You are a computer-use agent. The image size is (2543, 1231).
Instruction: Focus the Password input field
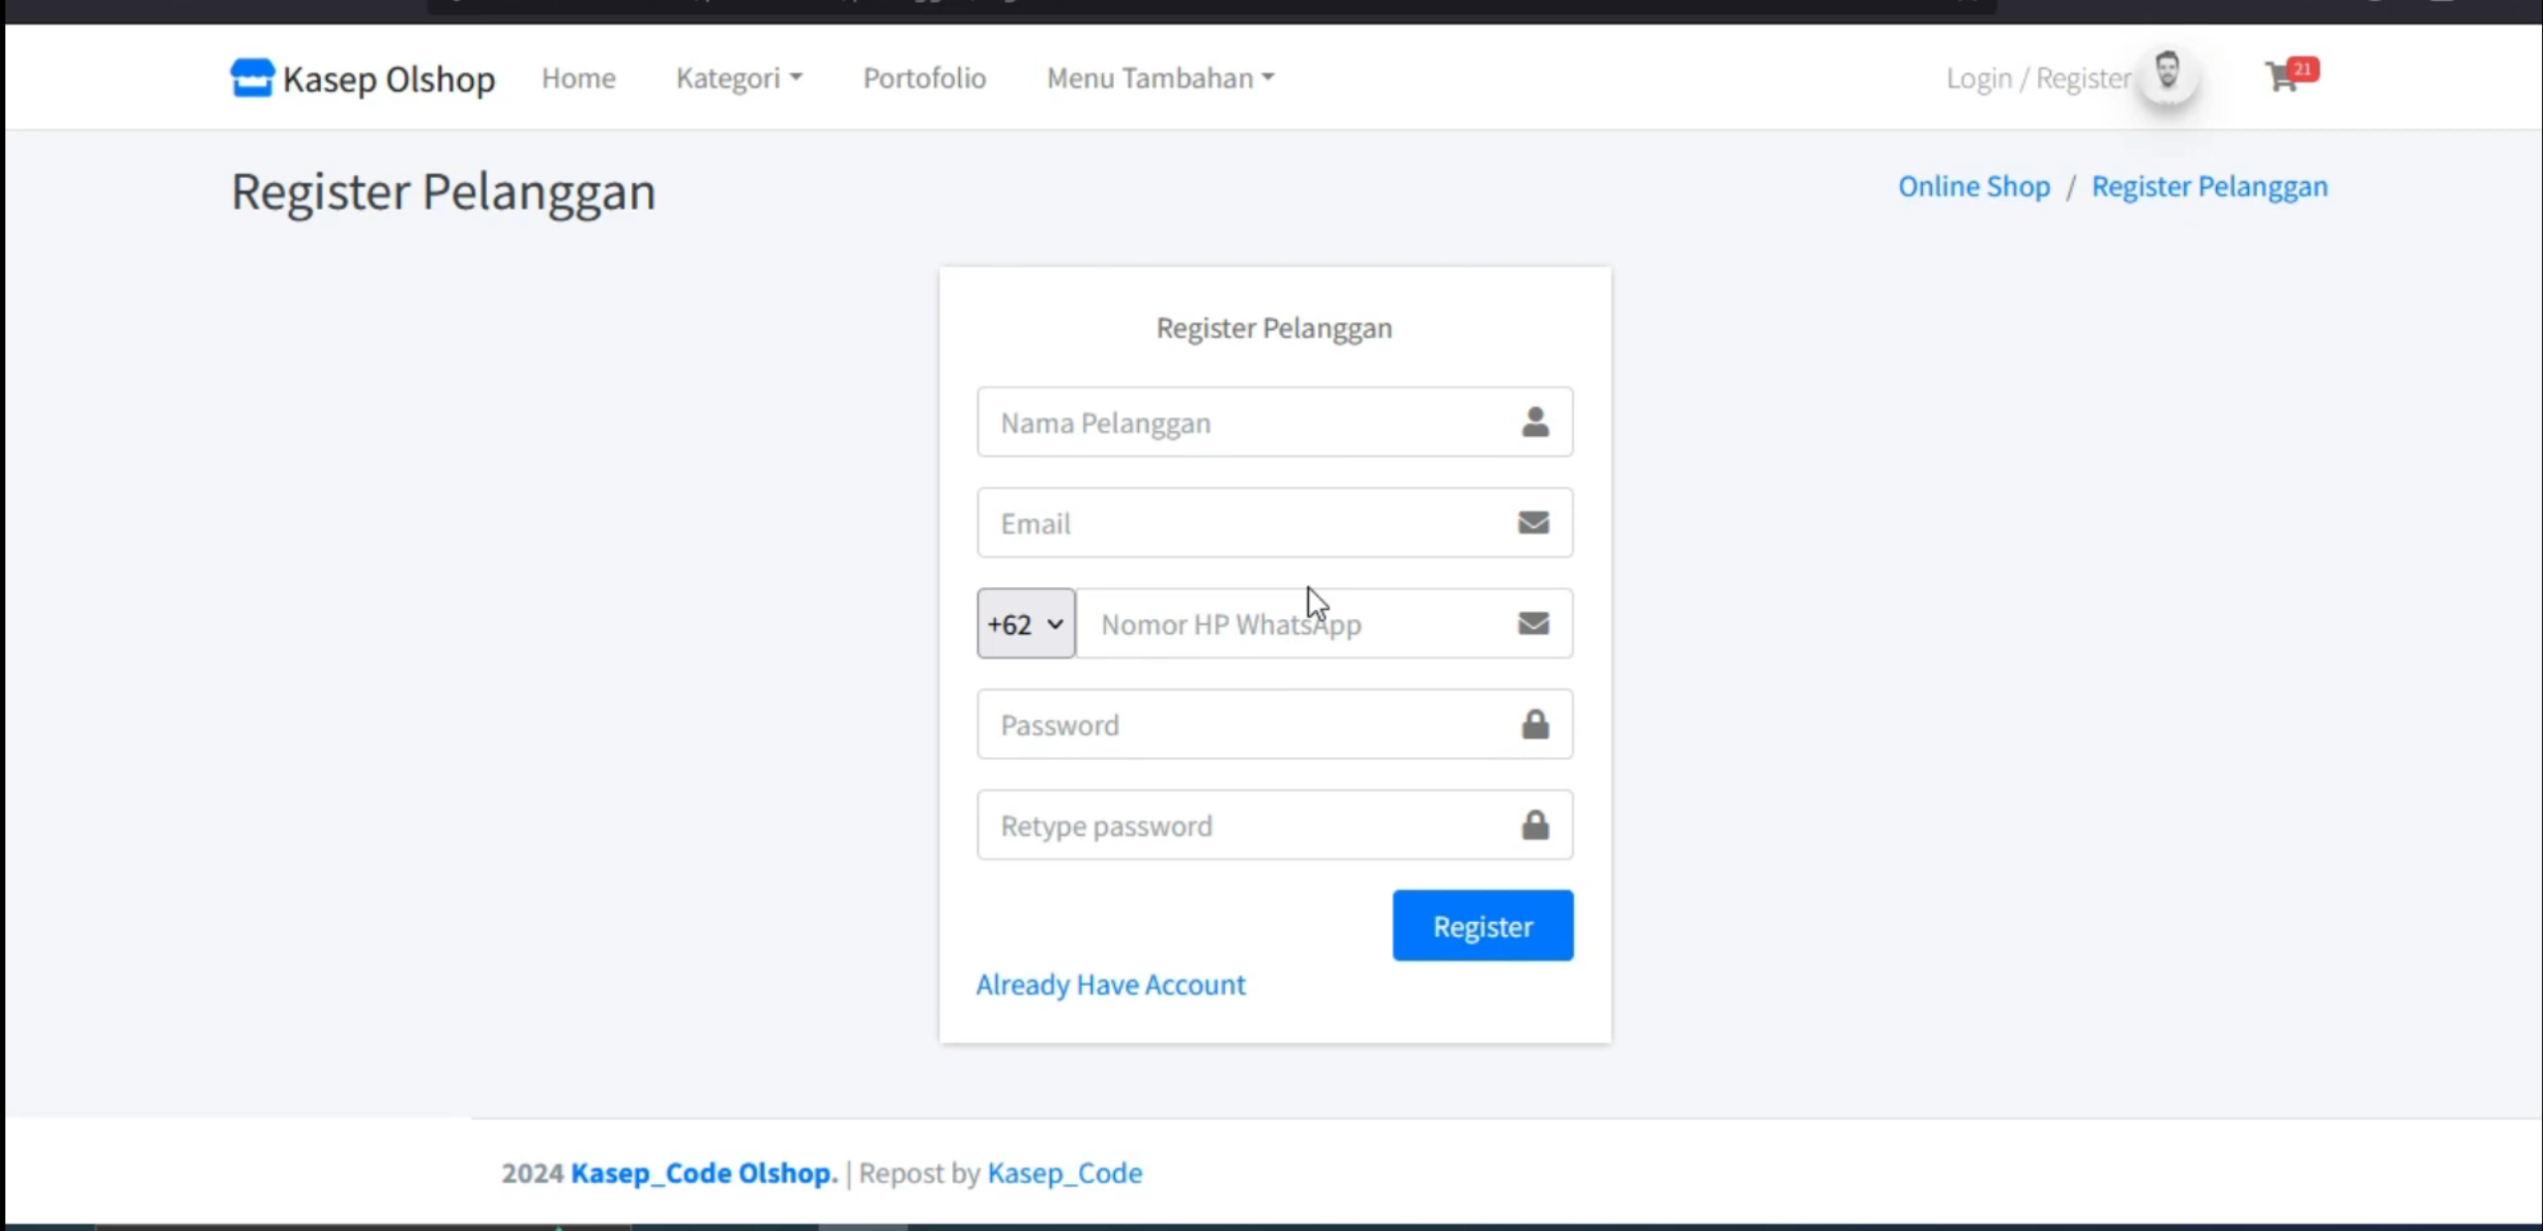coord(1274,724)
